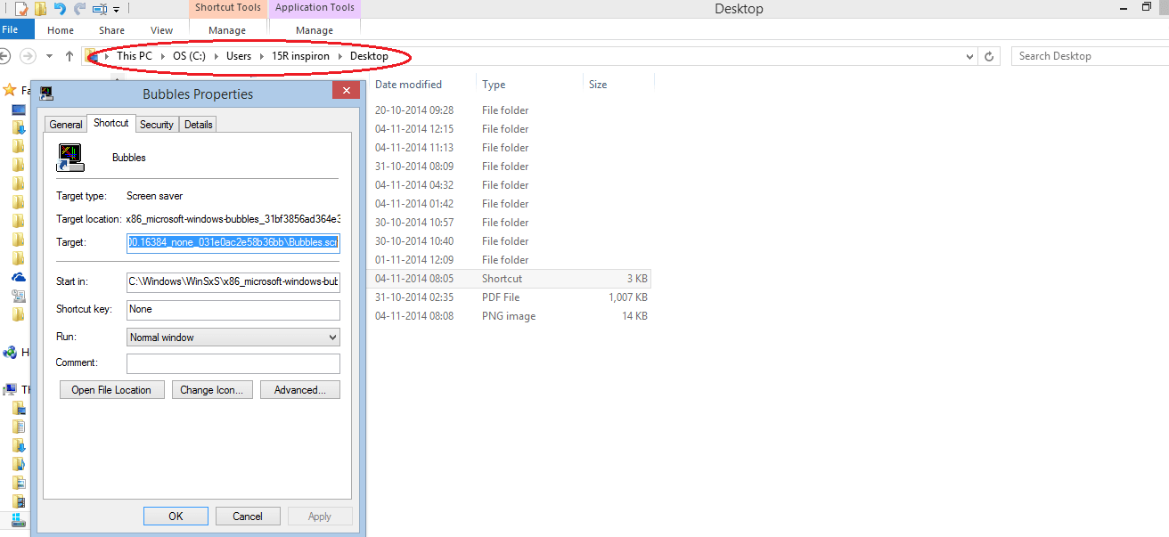Switch to the Home ribbon tab

pyautogui.click(x=61, y=30)
